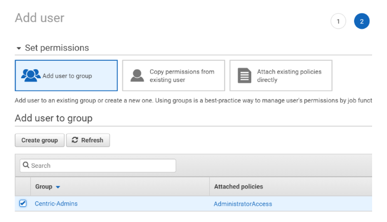This screenshot has width=387, height=222.
Task: Click the Group column header label
Action: click(x=44, y=186)
